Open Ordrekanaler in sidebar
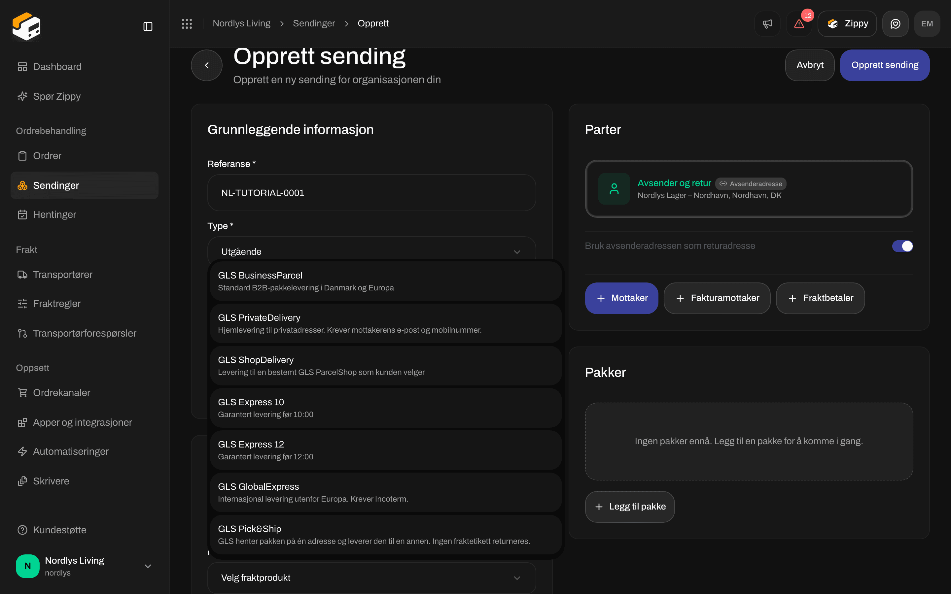This screenshot has height=594, width=951. pyautogui.click(x=85, y=392)
